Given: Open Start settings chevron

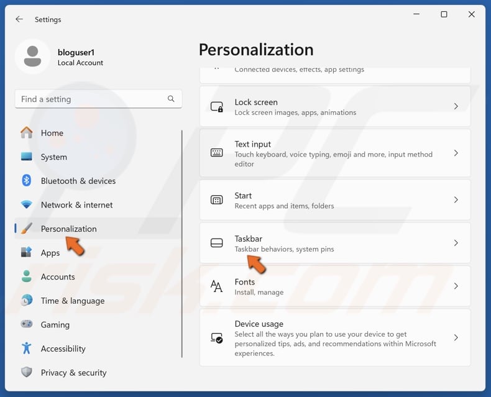Looking at the screenshot, I should [456, 200].
